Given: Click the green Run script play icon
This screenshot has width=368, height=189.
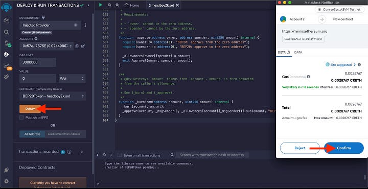Looking at the screenshot, I should coord(101,5).
